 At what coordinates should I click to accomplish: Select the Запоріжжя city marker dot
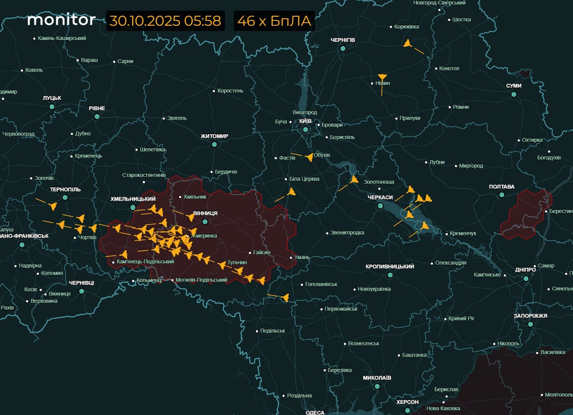pos(530,324)
